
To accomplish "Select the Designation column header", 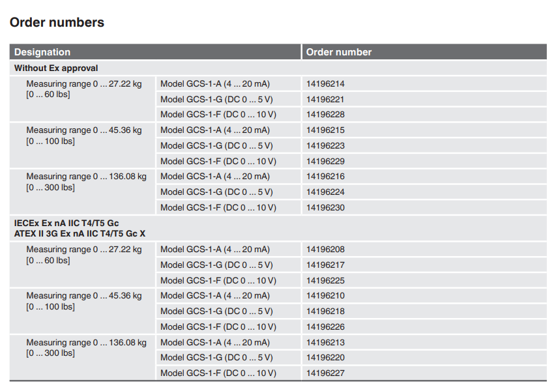I will 42,52.
